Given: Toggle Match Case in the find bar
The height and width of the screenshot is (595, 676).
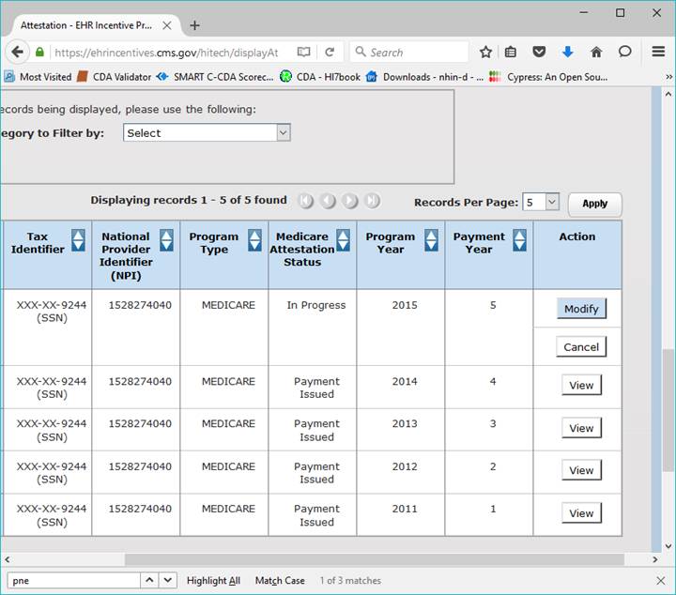Looking at the screenshot, I should pos(280,581).
